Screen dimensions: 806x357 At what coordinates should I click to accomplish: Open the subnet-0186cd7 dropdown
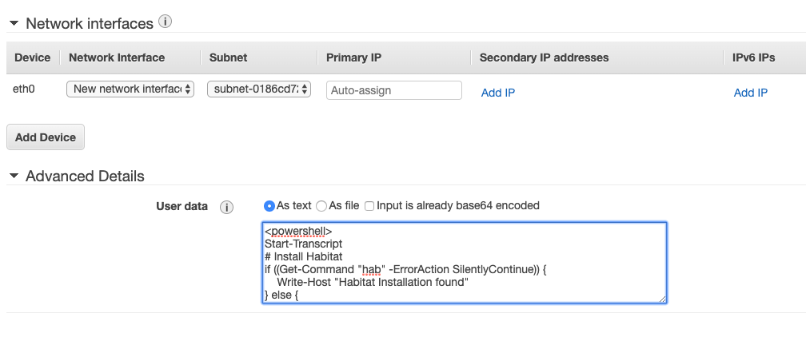coord(259,89)
